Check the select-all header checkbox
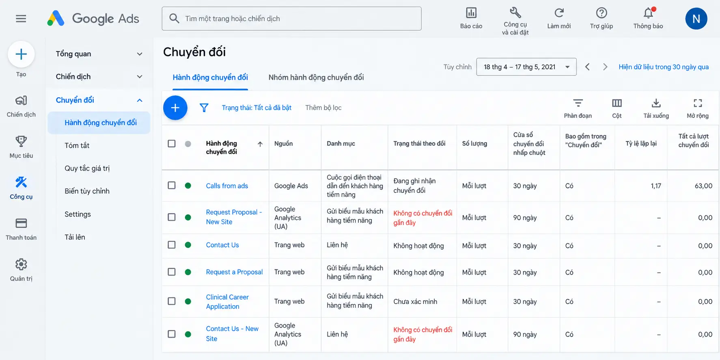This screenshot has height=360, width=720. [x=172, y=144]
